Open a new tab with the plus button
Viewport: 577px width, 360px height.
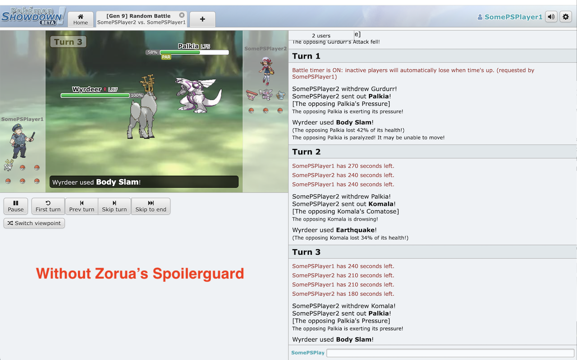202,19
